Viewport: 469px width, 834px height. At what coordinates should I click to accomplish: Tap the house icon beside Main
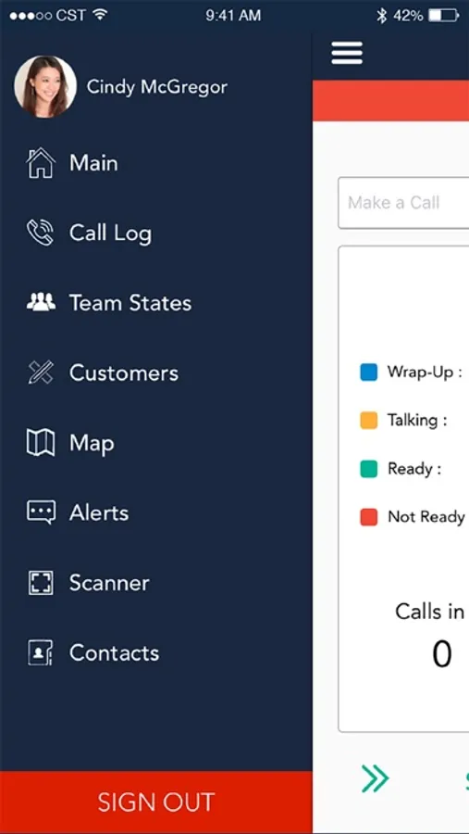(41, 163)
